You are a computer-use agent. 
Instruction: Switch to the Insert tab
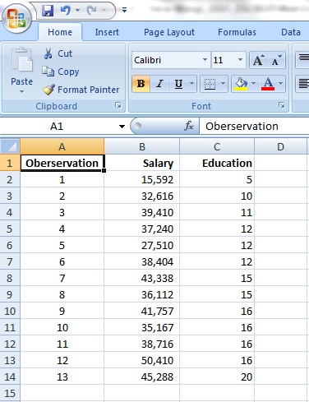(x=107, y=32)
